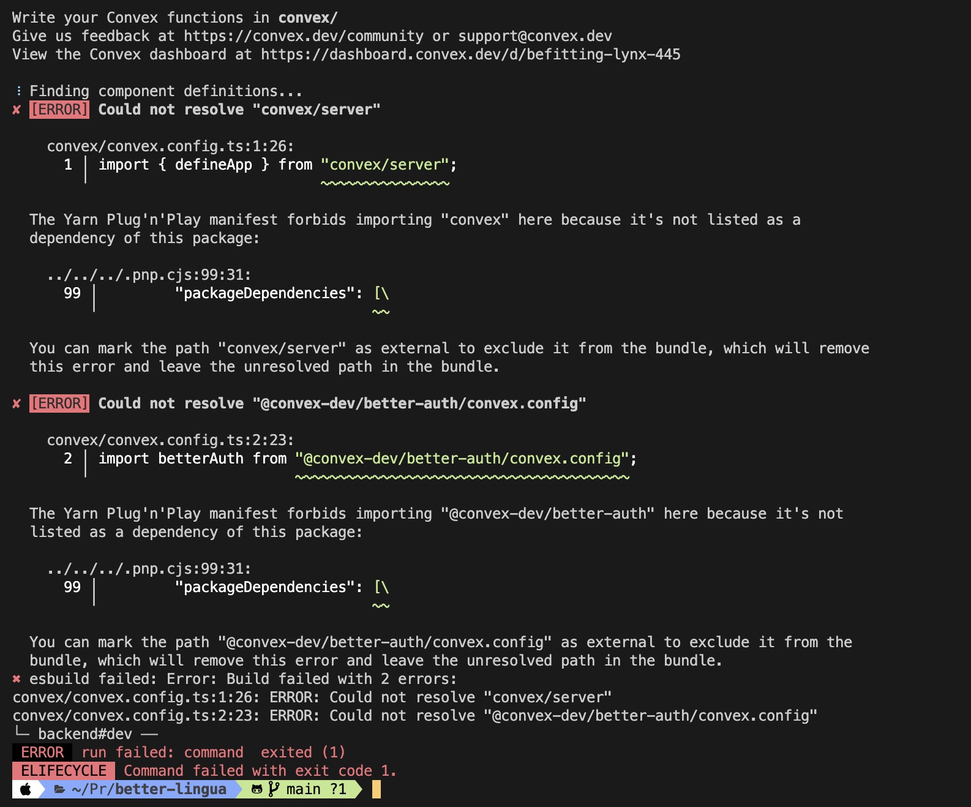Screen dimensions: 971x807
Task: Click 'esbuild failed: Error: Build failed with 2 errors:'
Action: [243, 679]
